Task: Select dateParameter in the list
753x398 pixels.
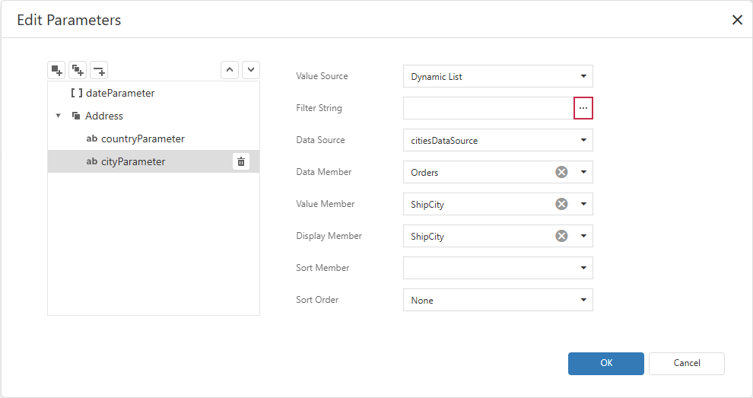Action: [x=154, y=93]
